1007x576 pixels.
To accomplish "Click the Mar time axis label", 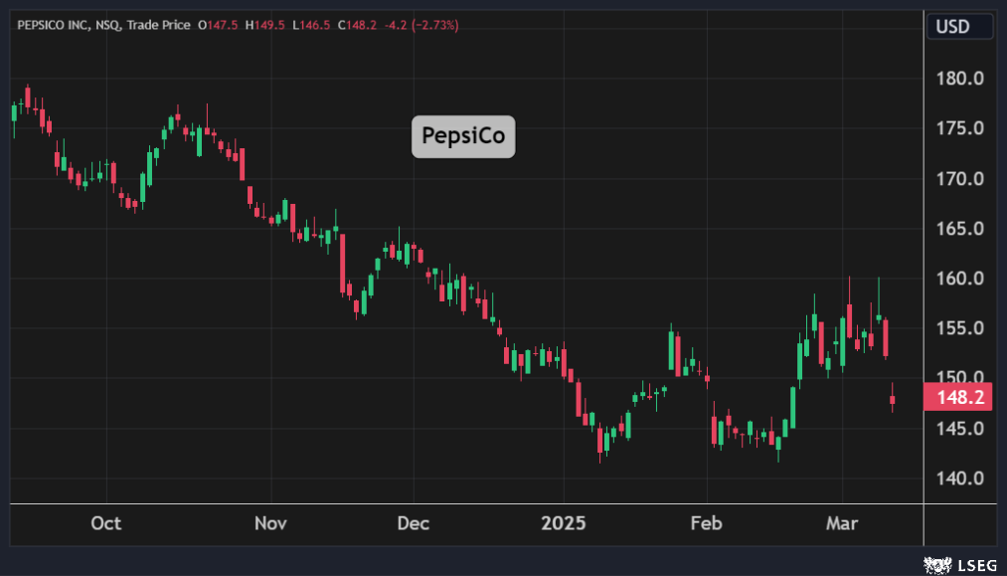I will click(x=842, y=523).
